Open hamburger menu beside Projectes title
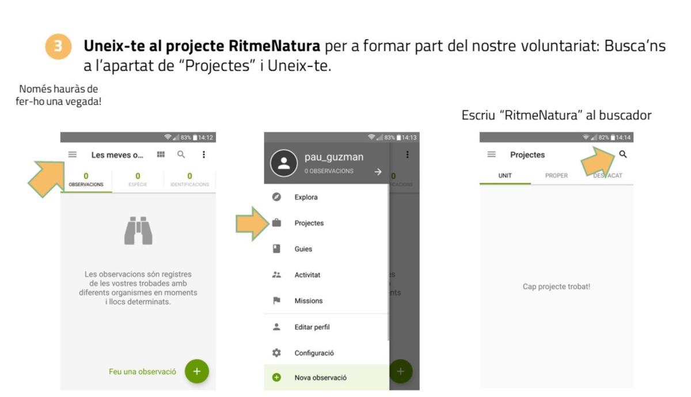This screenshot has height=397, width=691. (x=491, y=154)
